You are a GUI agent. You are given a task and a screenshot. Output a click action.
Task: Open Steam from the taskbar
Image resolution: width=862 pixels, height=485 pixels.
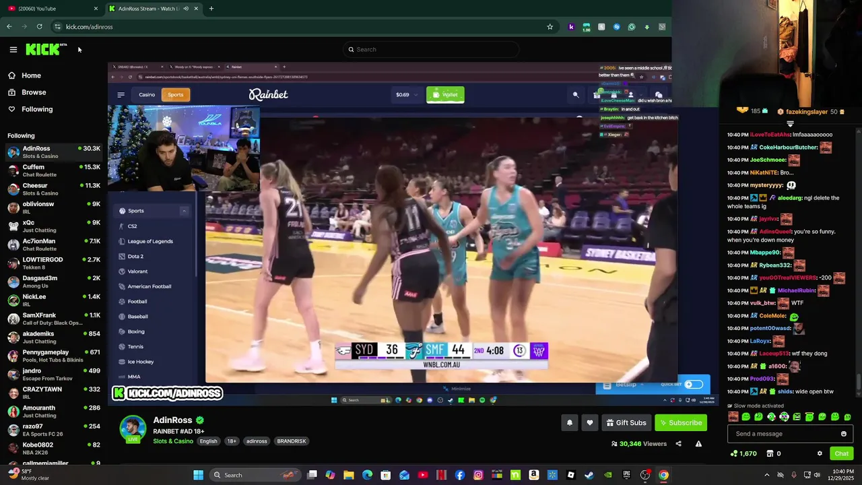[x=589, y=475]
